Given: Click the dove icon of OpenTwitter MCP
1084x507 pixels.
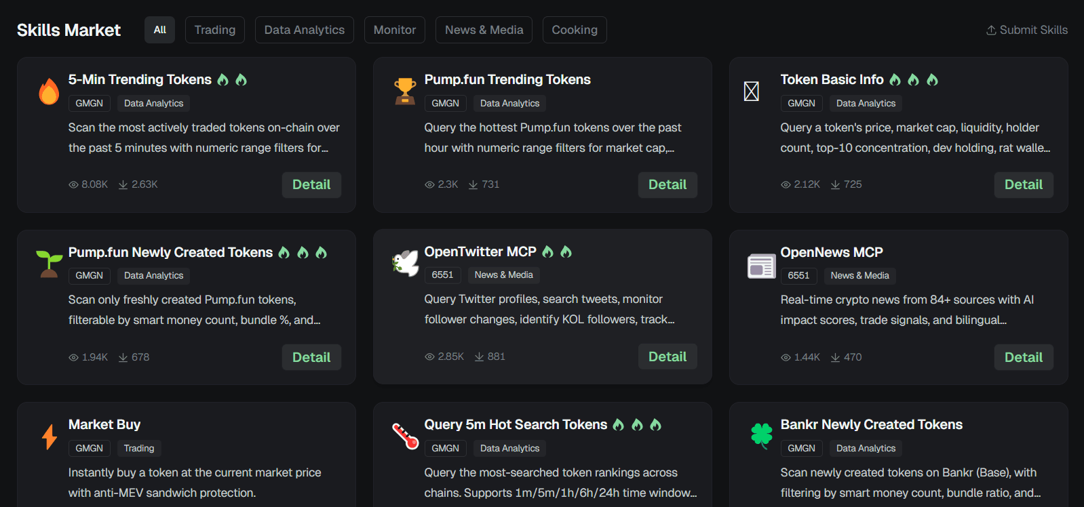Looking at the screenshot, I should click(x=405, y=263).
